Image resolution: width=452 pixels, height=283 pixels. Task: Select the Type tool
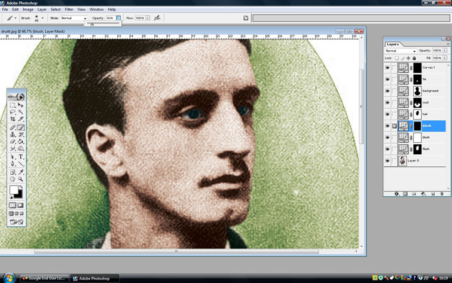pos(21,156)
